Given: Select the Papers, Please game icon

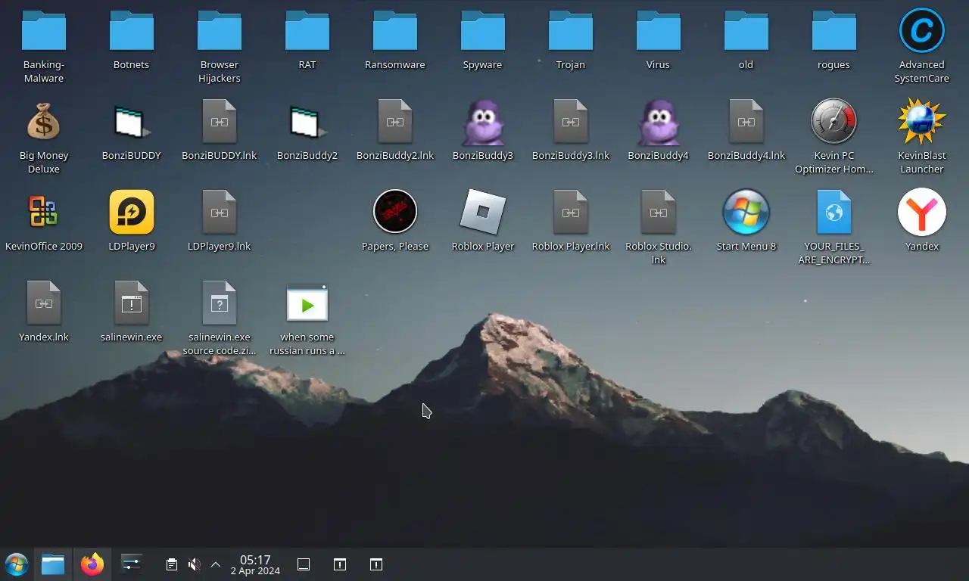Looking at the screenshot, I should (x=395, y=212).
